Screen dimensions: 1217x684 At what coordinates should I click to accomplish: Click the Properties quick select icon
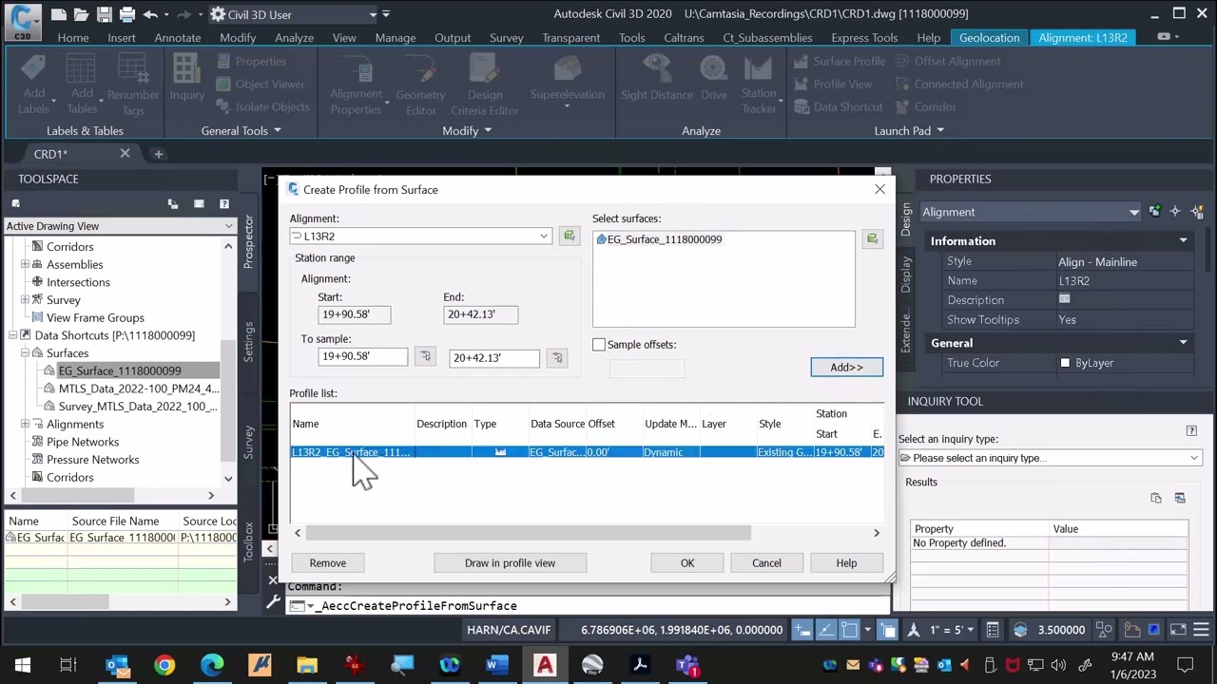tap(1198, 212)
